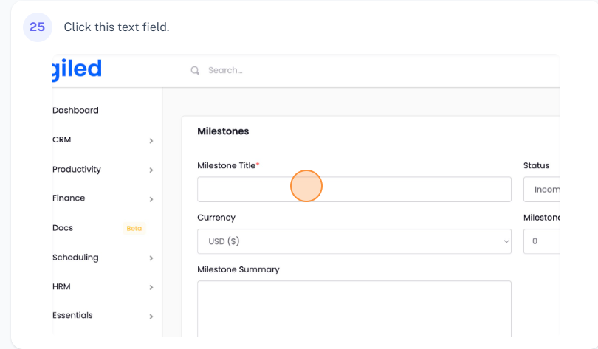
Task: Click the step 25 number badge
Action: pyautogui.click(x=37, y=27)
